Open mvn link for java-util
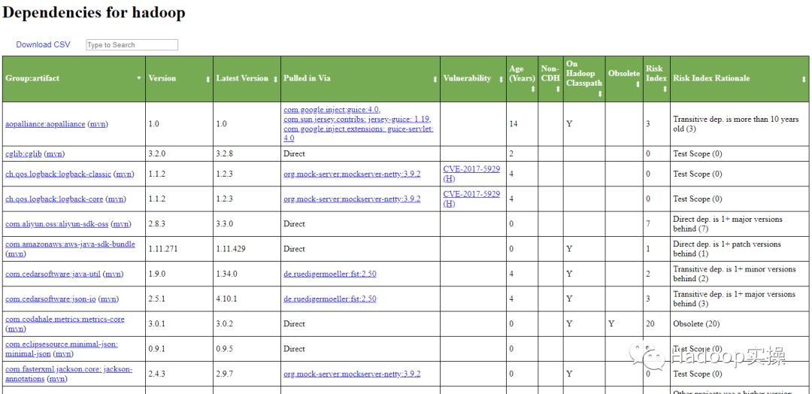This screenshot has height=394, width=812. coord(114,274)
